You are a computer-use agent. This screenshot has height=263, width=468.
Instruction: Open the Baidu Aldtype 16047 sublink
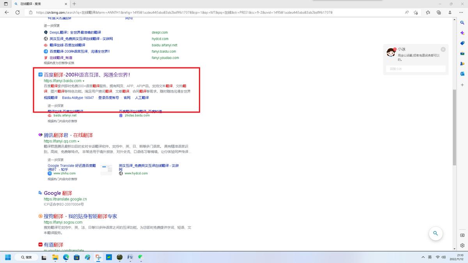[78, 98]
